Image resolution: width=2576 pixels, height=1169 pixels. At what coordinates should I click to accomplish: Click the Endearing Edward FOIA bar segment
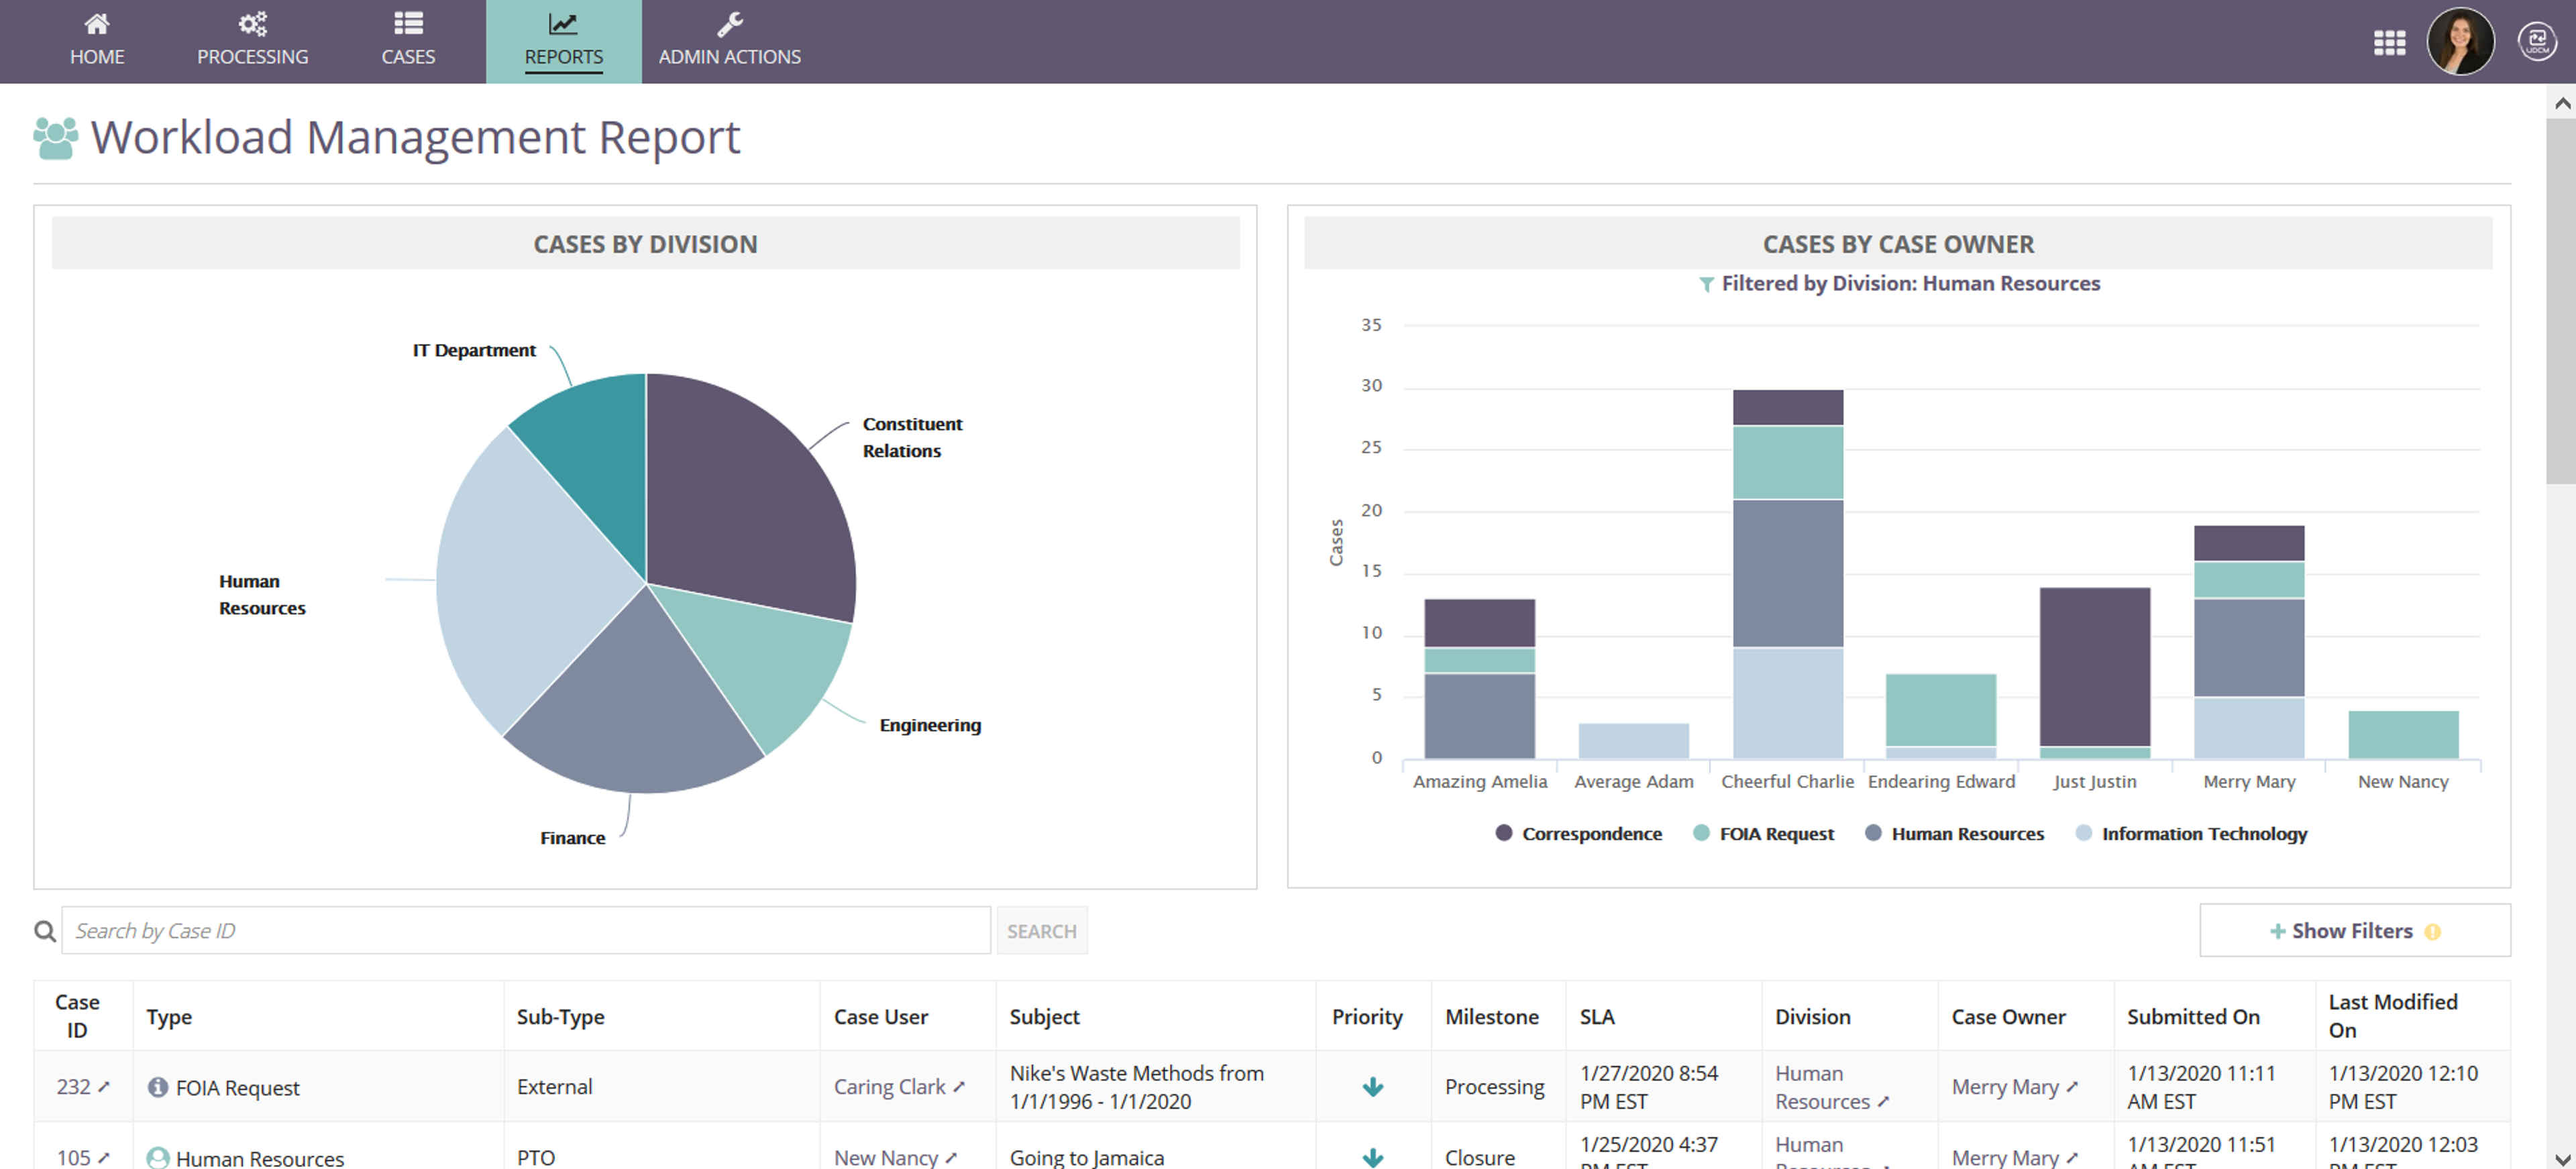tap(1940, 709)
